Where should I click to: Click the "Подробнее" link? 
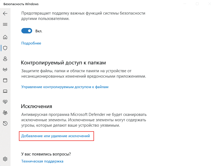31,43
